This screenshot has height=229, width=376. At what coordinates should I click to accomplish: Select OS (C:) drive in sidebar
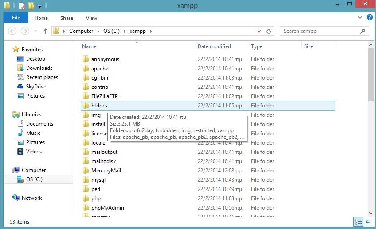tap(39, 179)
